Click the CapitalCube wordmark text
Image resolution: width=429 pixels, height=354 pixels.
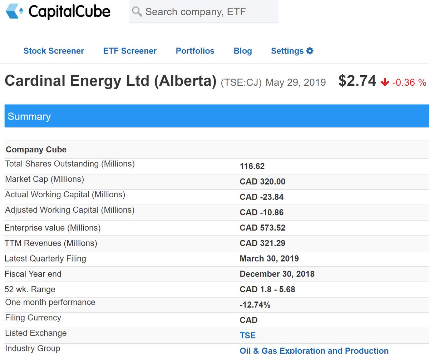[69, 12]
